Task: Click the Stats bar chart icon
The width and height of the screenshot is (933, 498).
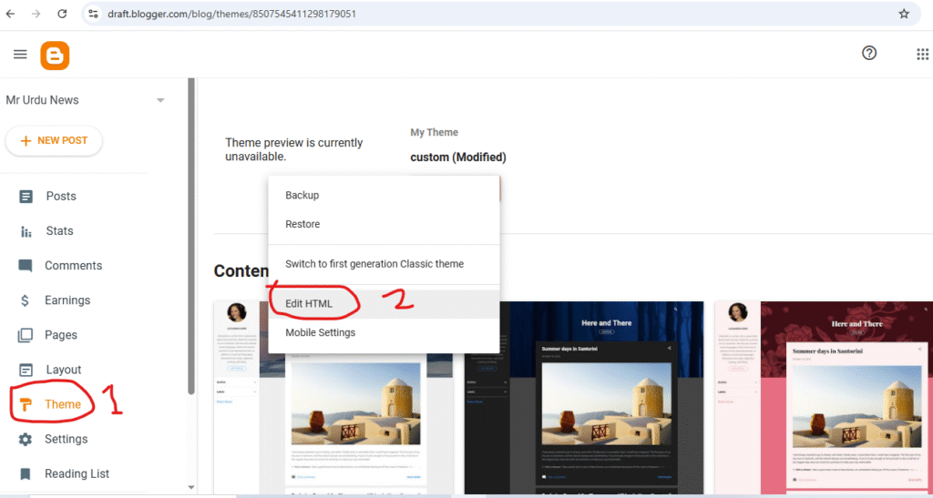Action: click(x=26, y=231)
